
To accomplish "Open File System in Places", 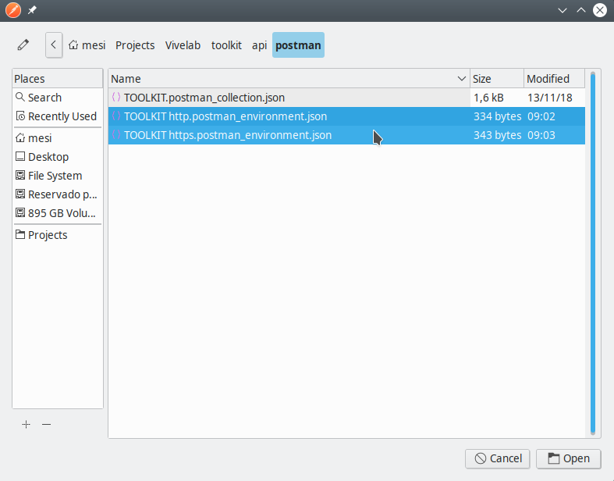I will pyautogui.click(x=58, y=176).
